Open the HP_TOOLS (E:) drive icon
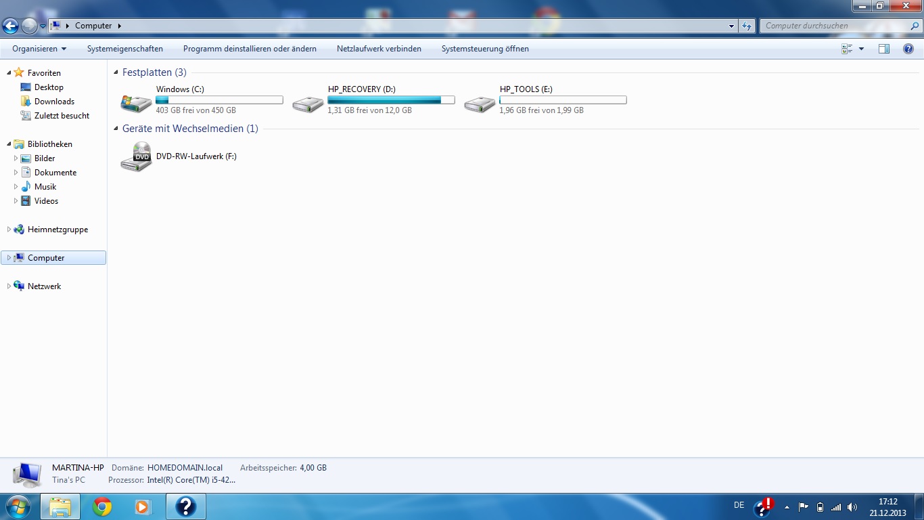Viewport: 924px width, 520px height. (x=480, y=104)
